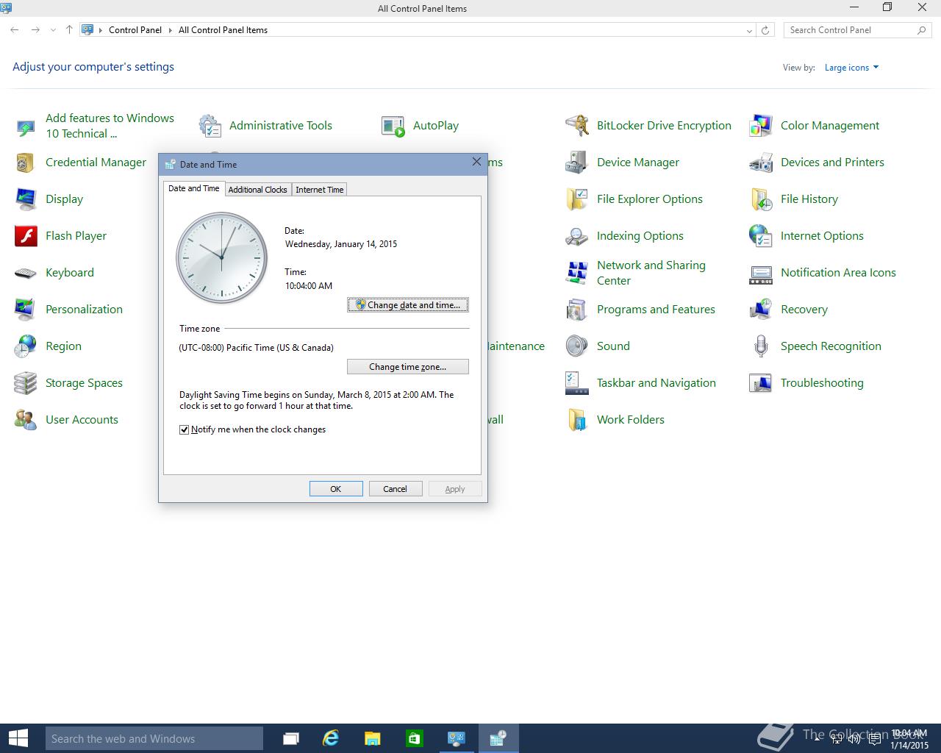Open Internet Explorer from the taskbar

click(x=332, y=738)
